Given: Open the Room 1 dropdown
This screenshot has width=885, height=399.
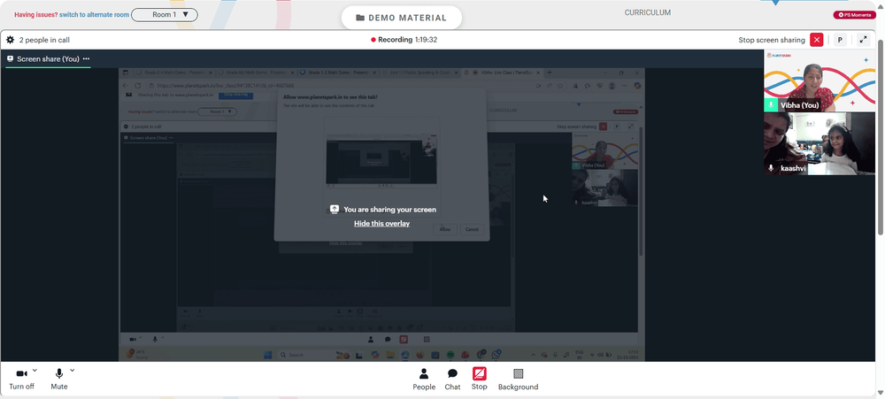Looking at the screenshot, I should tap(165, 15).
